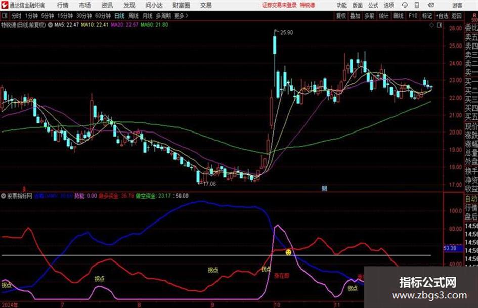
Task: Click the 游客 guest account label
Action: (x=457, y=5)
